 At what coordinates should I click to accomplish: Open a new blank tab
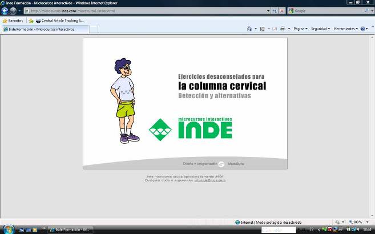coord(94,30)
